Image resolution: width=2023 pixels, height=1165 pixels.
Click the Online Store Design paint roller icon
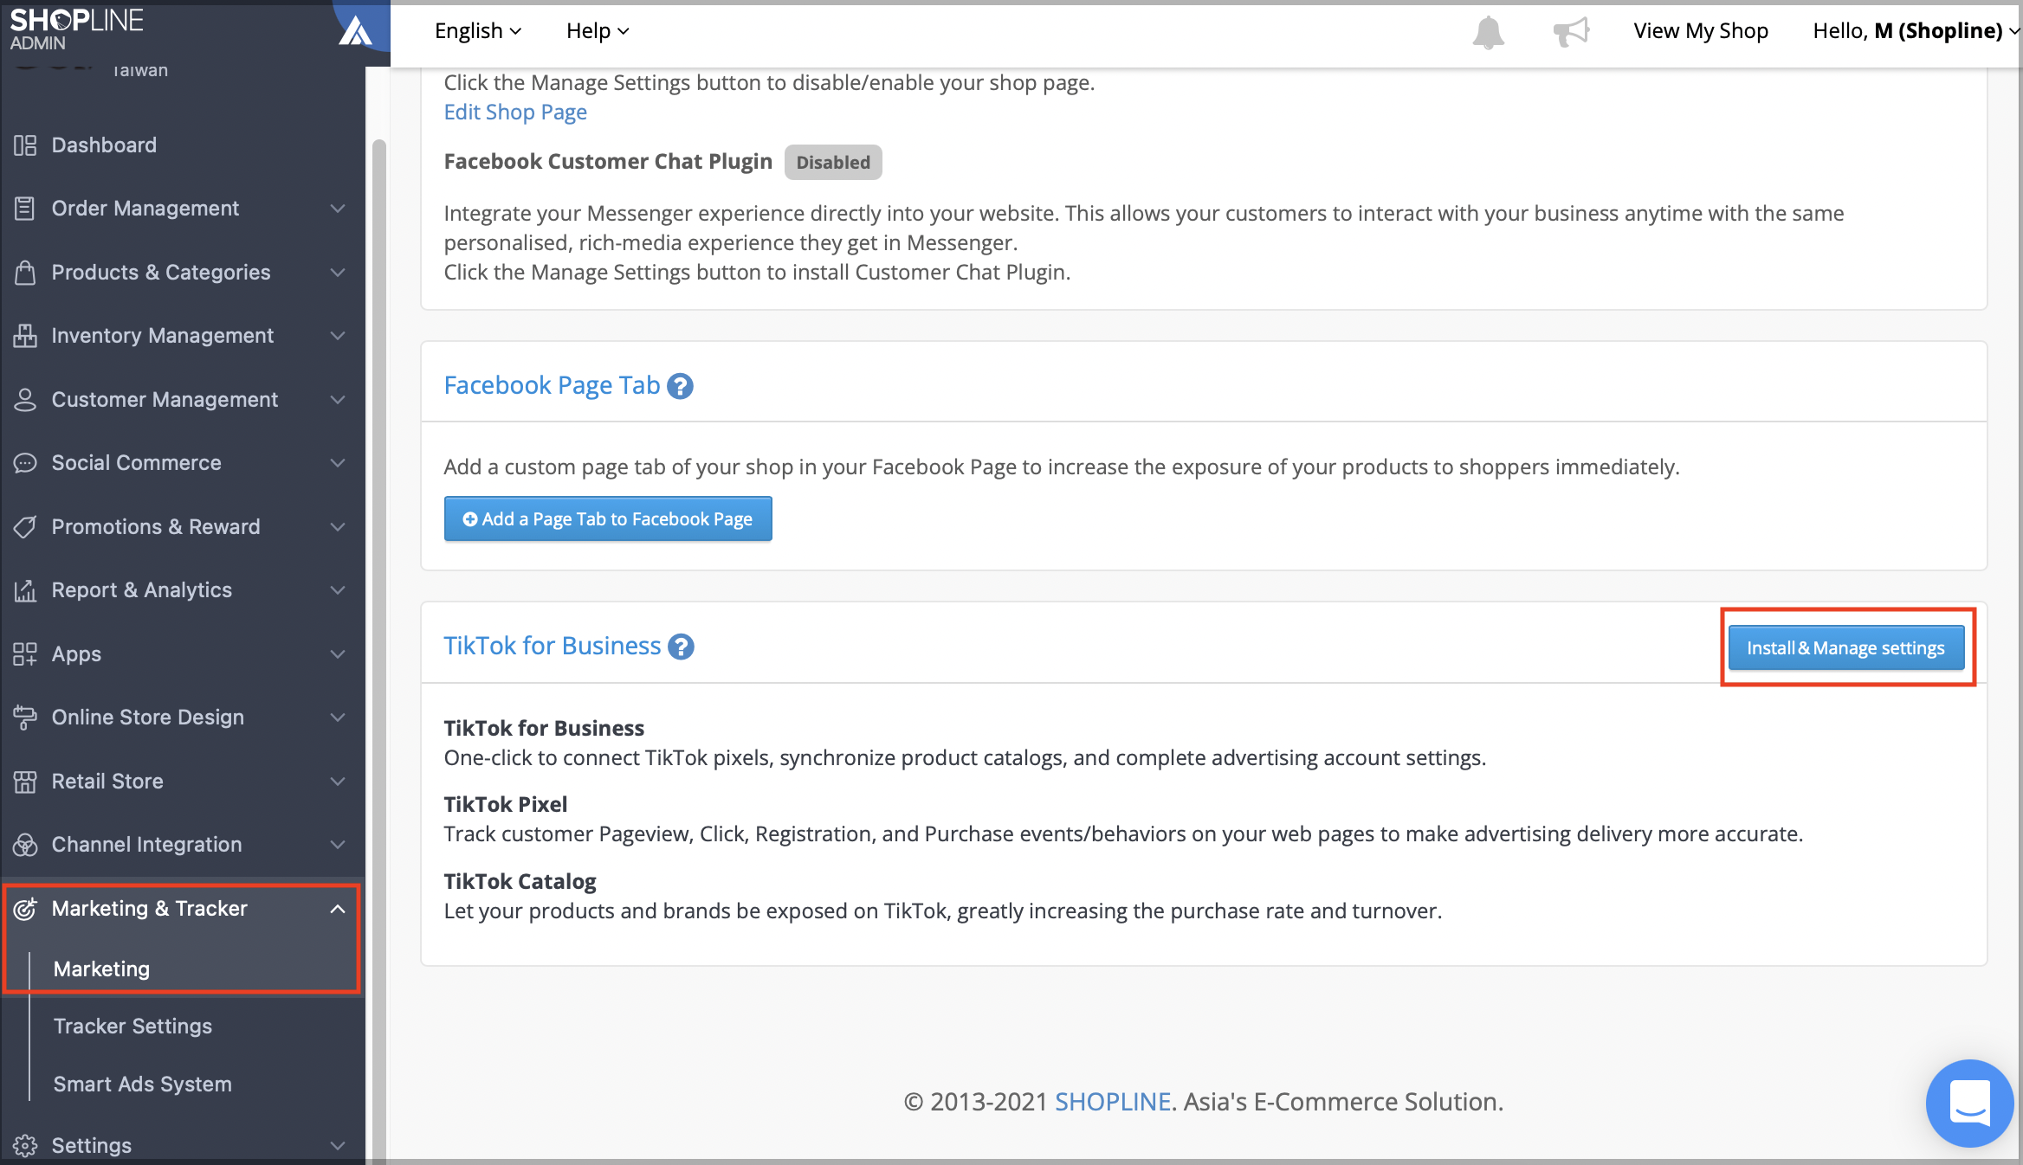pyautogui.click(x=25, y=718)
